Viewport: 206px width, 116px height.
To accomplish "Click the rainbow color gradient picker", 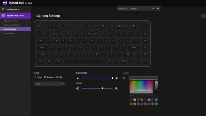I will click(141, 87).
